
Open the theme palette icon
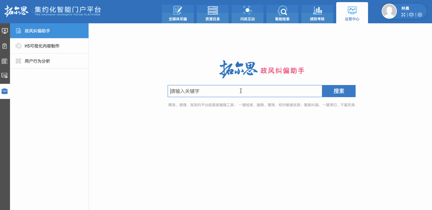[x=411, y=15]
